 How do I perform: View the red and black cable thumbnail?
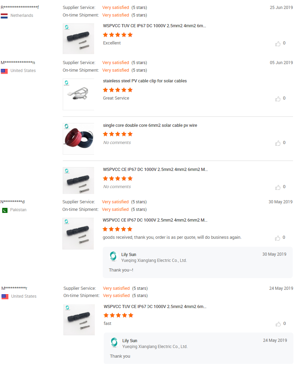78,139
